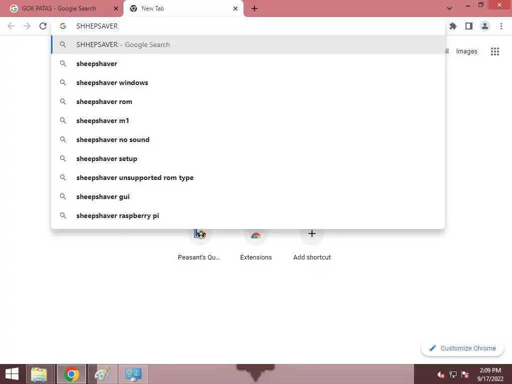This screenshot has width=512, height=384.
Task: Open the Control Panel taskbar icon
Action: (133, 374)
